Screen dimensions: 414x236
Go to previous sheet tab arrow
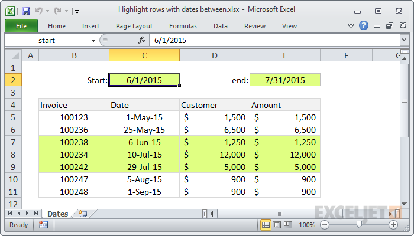(19, 213)
